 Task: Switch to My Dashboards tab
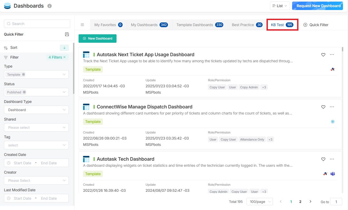coord(149,25)
